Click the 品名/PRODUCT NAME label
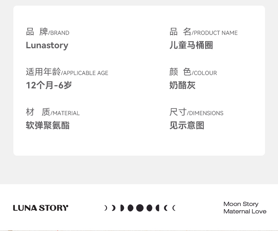 [203, 32]
